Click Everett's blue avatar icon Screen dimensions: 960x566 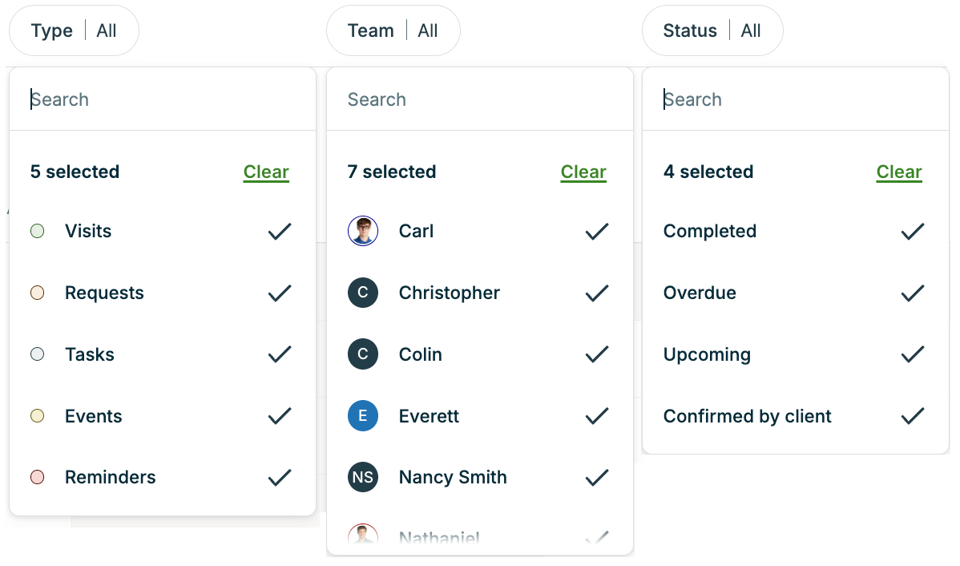pos(363,416)
